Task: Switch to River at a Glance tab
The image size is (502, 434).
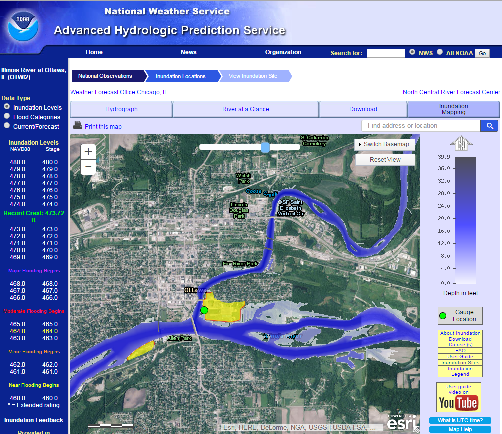Action: [245, 109]
